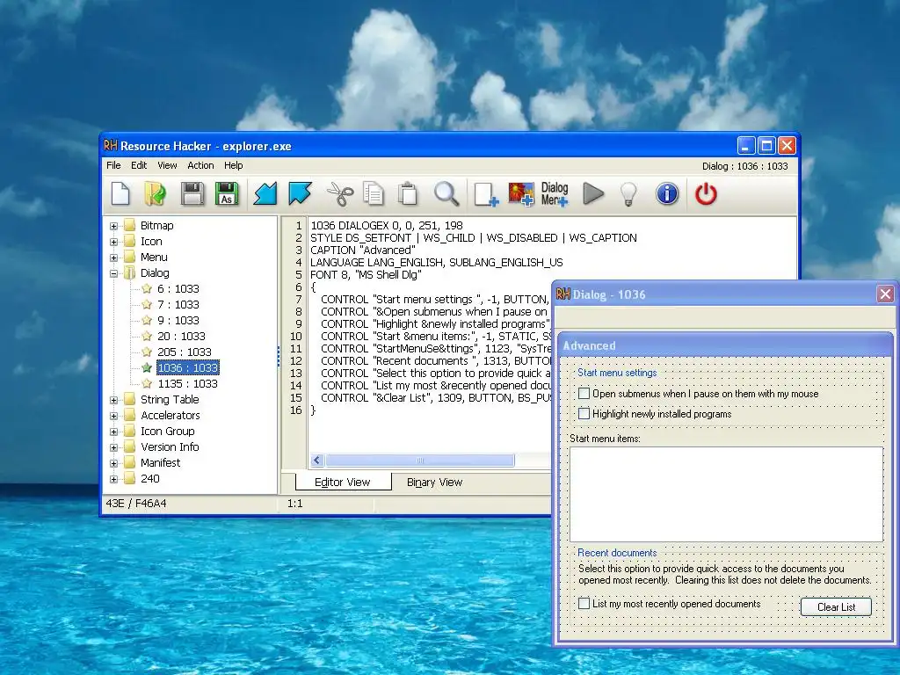Click the CAPTION "Advanced" script line
Screen dimensions: 900x675
(363, 250)
